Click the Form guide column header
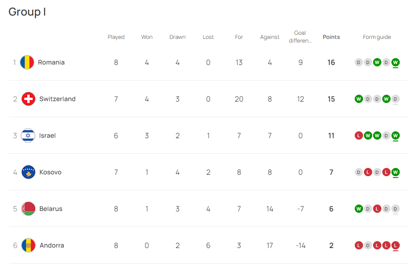Image resolution: width=419 pixels, height=270 pixels. 377,37
